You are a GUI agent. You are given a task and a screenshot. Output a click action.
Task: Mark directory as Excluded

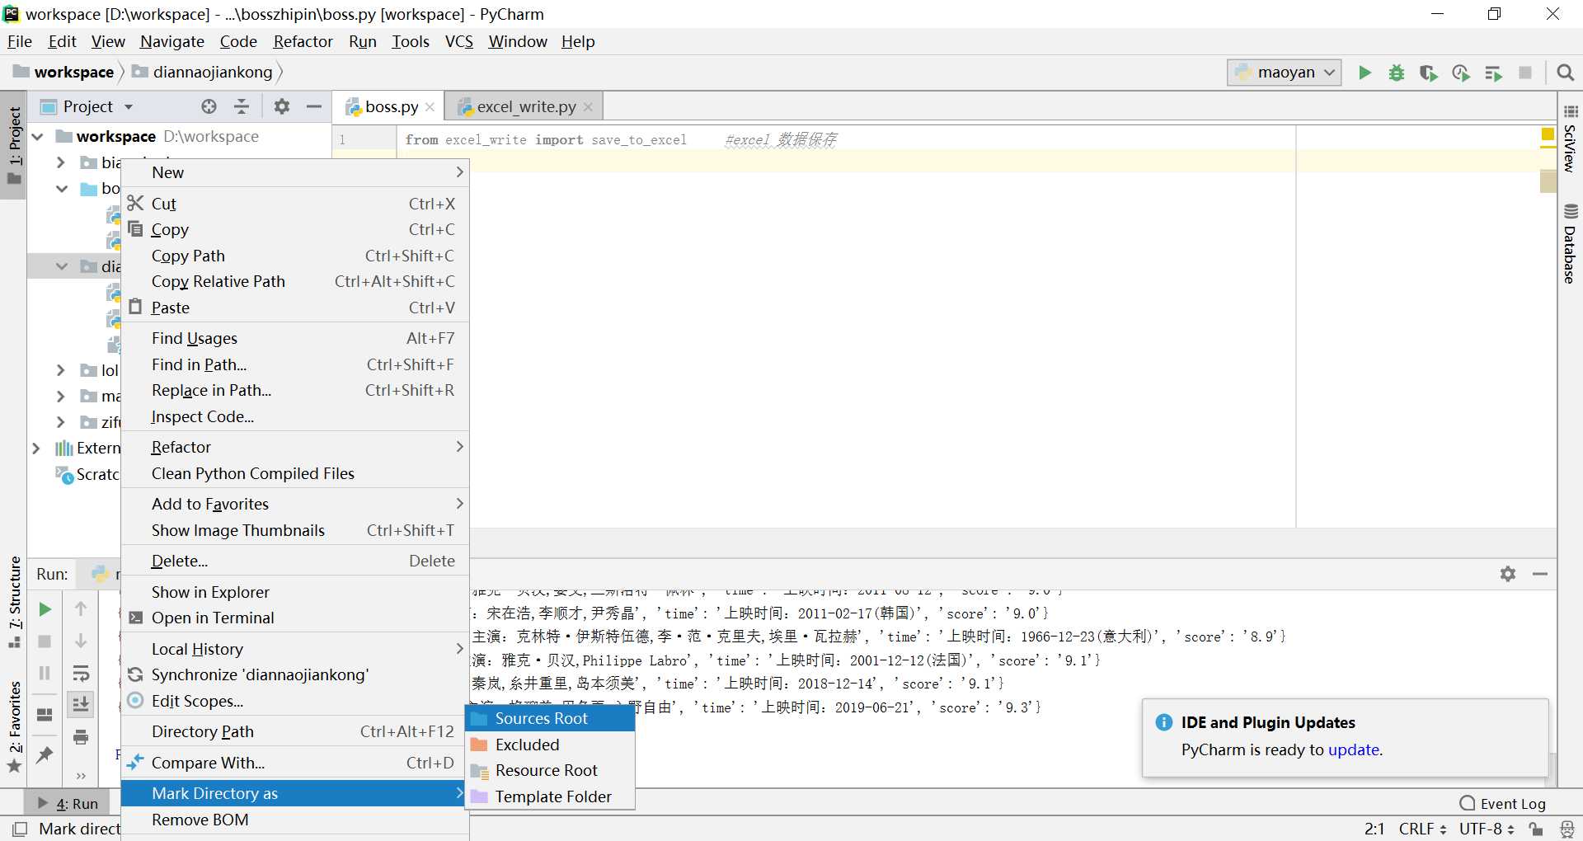(x=551, y=745)
